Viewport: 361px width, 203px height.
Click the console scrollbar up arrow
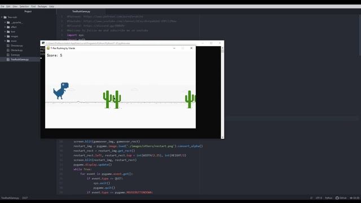[222, 47]
